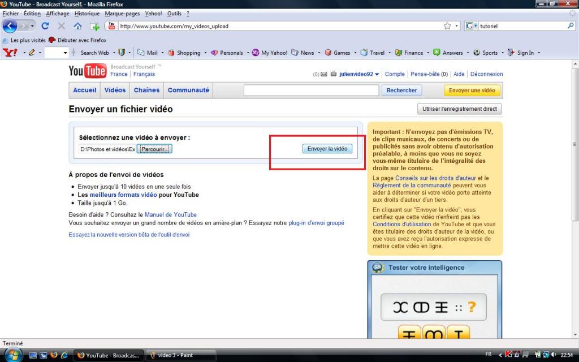This screenshot has height=362, width=579.
Task: Open Yahoo Mail from the toolbar
Action: point(148,53)
